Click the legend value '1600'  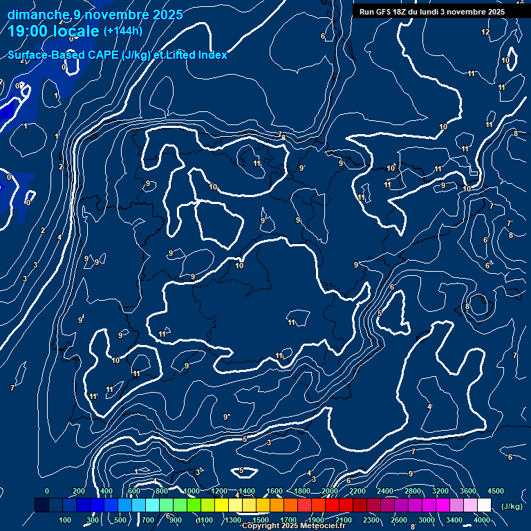274,491
